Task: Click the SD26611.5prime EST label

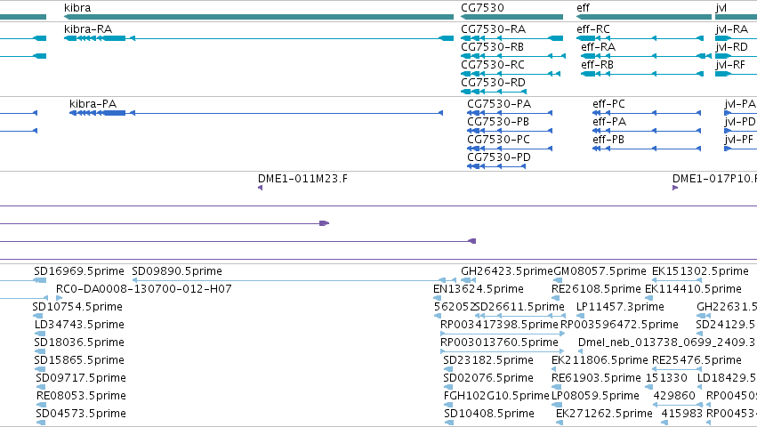Action: click(521, 307)
